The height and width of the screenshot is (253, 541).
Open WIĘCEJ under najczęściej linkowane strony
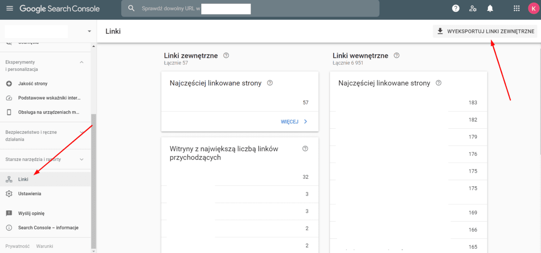293,122
